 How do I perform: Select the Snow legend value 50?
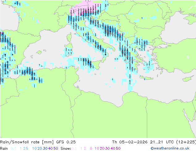coord(118,149)
